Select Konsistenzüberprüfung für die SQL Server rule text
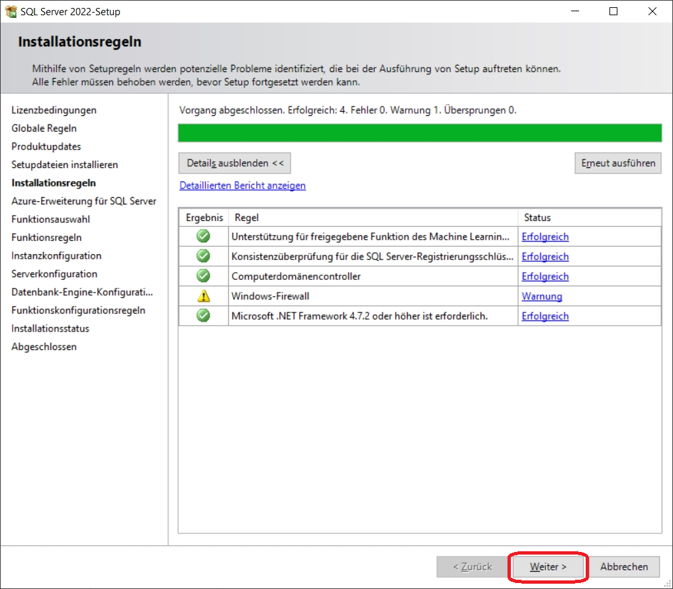The image size is (673, 589). coord(372,256)
